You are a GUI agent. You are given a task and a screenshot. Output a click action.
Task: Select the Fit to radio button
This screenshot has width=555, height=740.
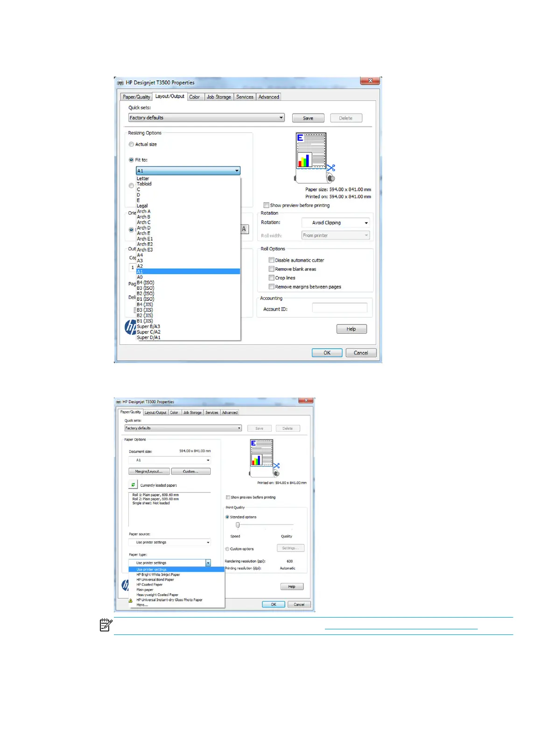point(131,160)
